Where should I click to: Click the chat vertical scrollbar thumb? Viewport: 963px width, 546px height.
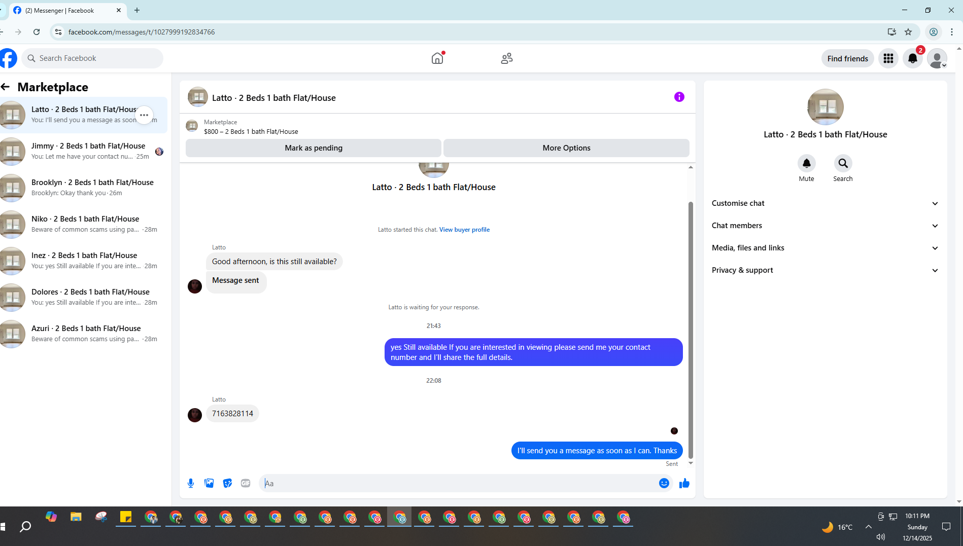691,330
